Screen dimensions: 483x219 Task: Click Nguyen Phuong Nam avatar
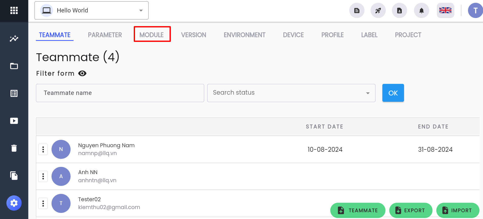click(x=61, y=149)
